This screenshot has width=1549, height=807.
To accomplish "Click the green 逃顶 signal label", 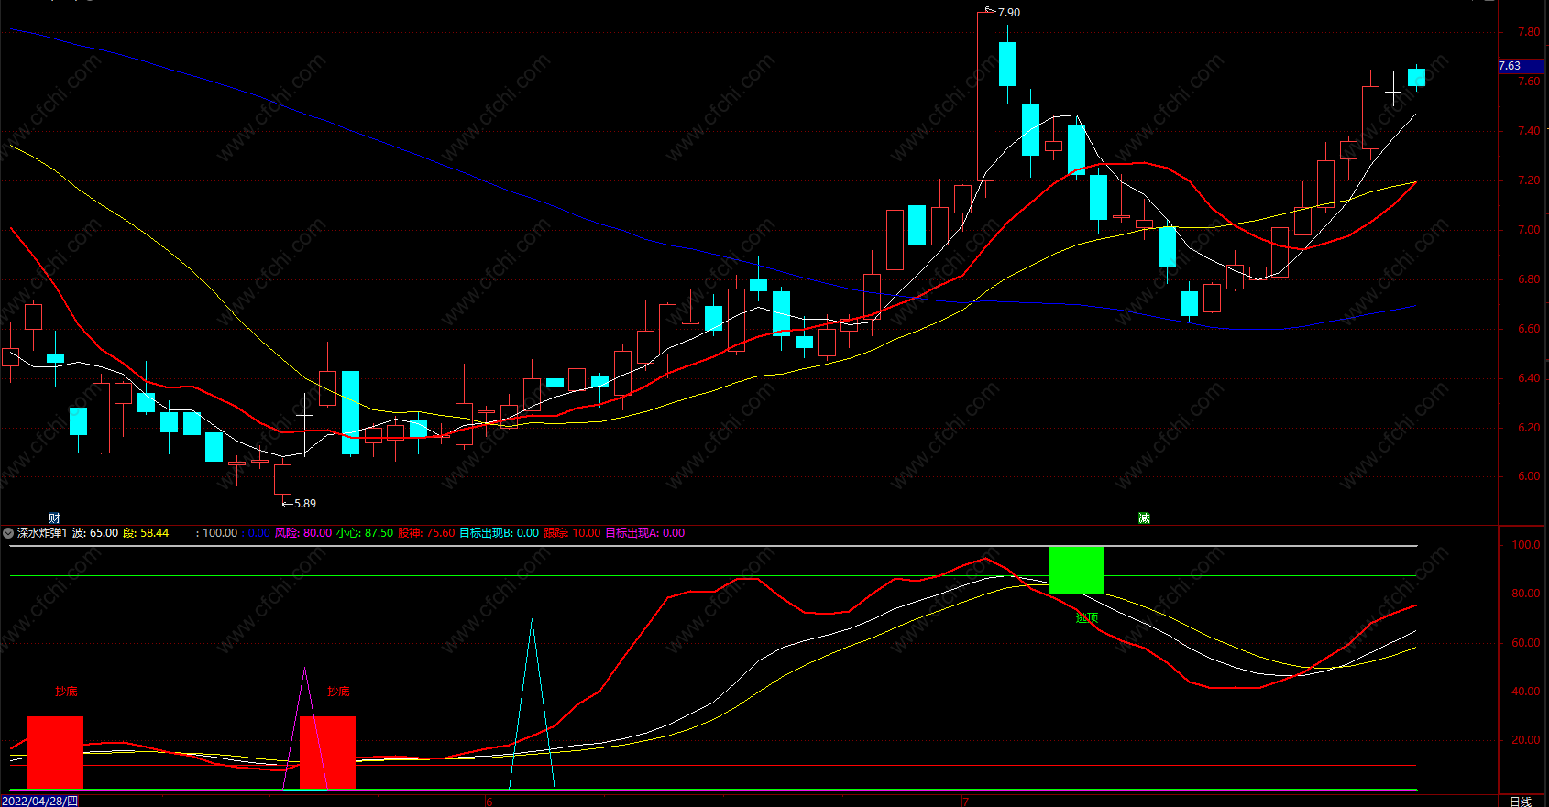I will point(1086,618).
